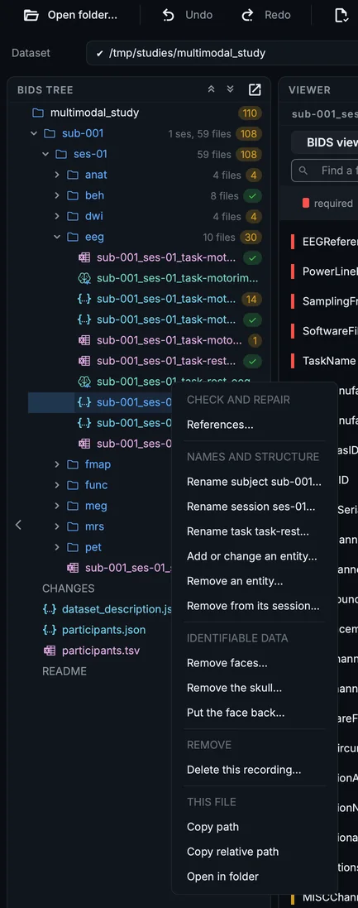Viewport: 358px width, 908px height.
Task: Select the SamplingFr field row in viewer
Action: coord(324,302)
